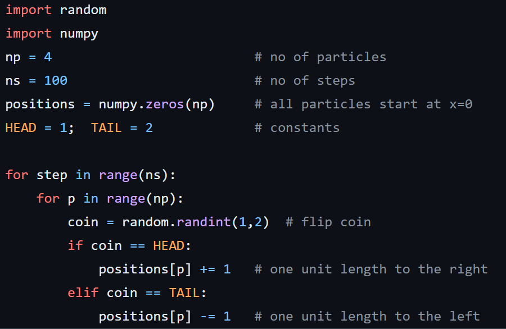This screenshot has width=506, height=329.
Task: Click 'range(ns)' in outer for loop
Action: point(134,175)
